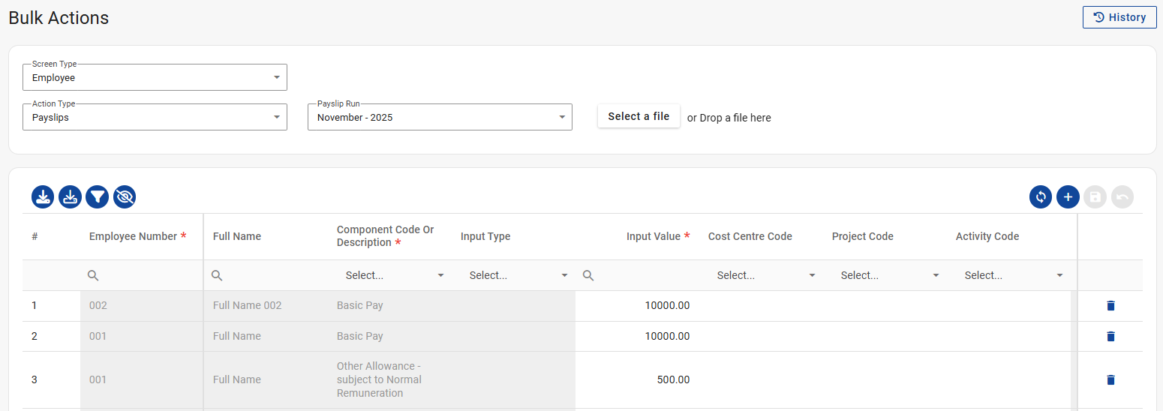Click the Employee Number search field
This screenshot has height=411, width=1163.
(x=143, y=276)
